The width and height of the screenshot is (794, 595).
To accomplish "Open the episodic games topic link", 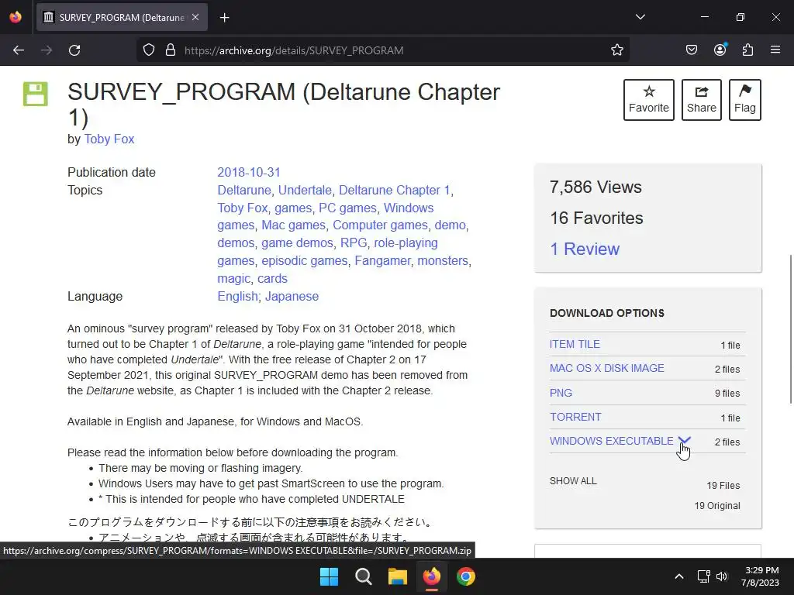I will [304, 260].
